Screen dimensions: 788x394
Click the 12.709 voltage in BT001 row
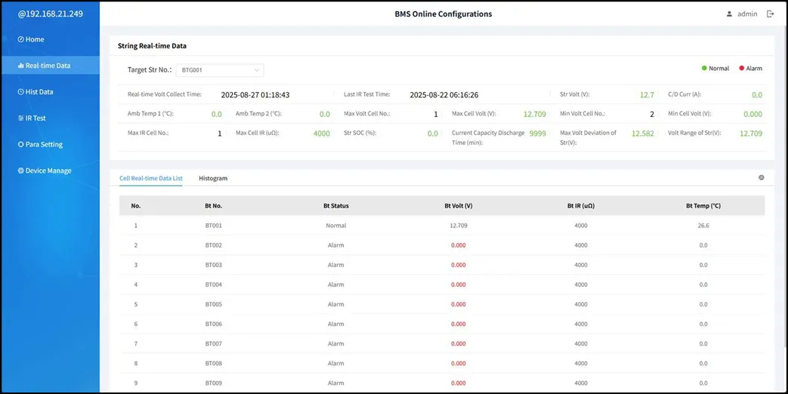pyautogui.click(x=459, y=226)
